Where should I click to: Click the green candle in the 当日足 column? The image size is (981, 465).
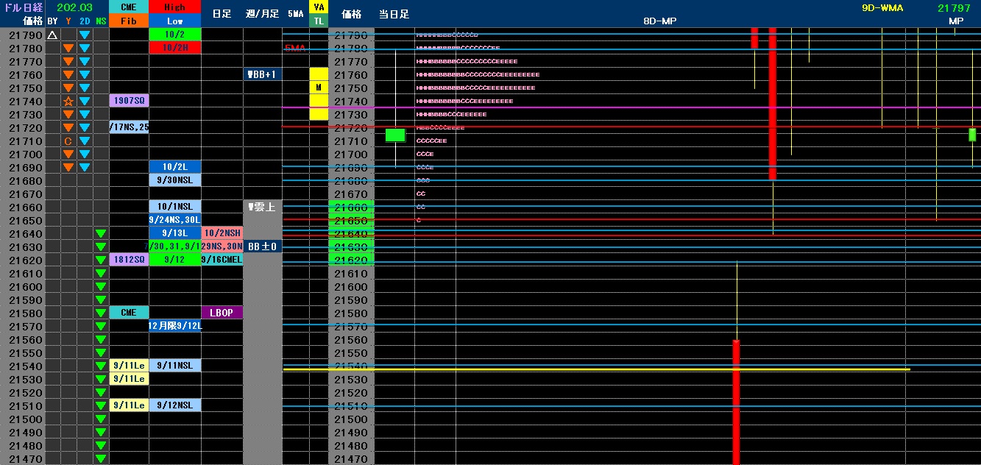coord(395,135)
